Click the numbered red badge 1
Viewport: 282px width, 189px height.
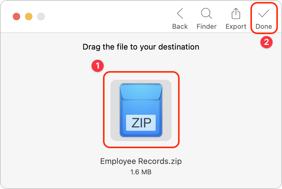pyautogui.click(x=98, y=66)
